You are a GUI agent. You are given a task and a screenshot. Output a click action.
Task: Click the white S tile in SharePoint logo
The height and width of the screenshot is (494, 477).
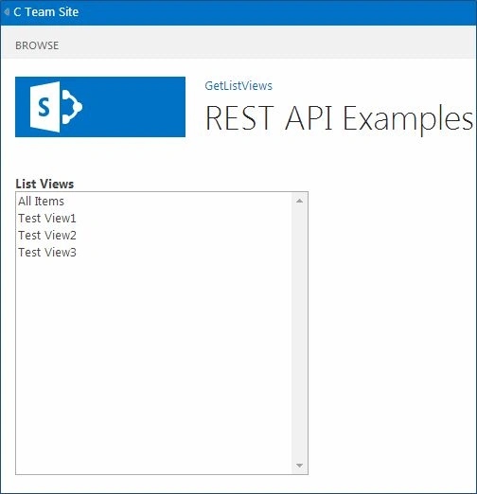44,107
